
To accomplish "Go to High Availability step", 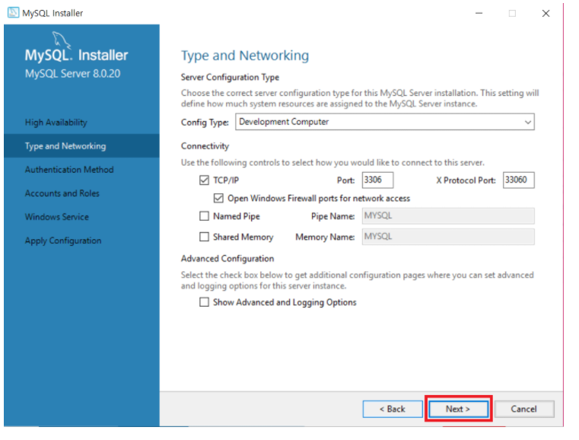I will [56, 123].
